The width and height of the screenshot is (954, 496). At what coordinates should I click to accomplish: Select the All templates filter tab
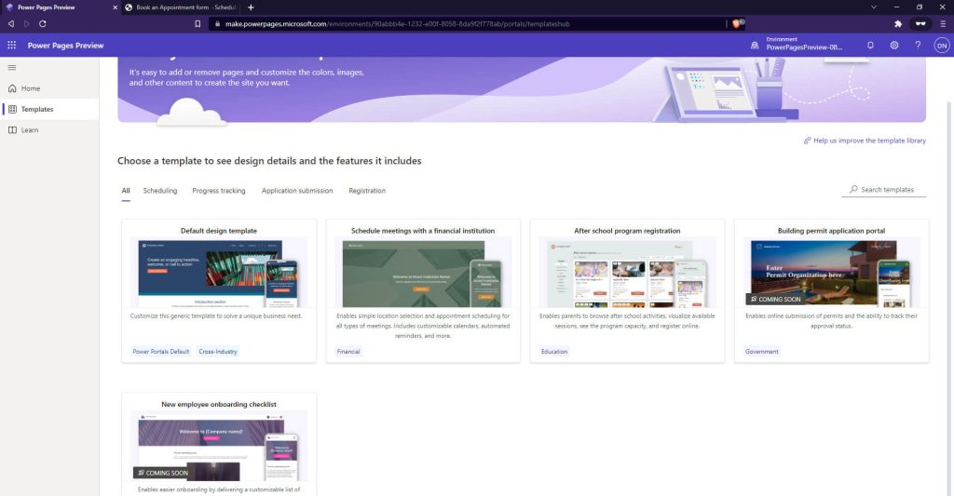pos(126,191)
